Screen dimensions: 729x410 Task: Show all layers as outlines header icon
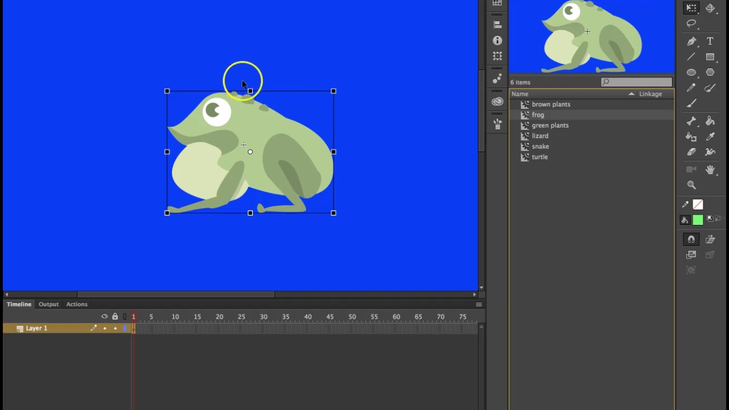(125, 317)
